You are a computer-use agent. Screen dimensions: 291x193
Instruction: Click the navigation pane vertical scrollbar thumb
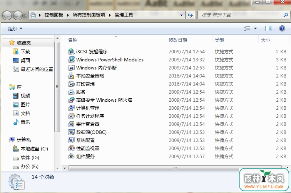coord(57,87)
